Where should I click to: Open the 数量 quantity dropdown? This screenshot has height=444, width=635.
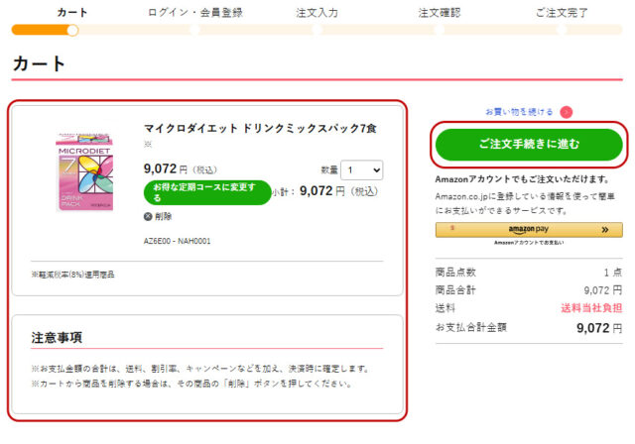point(361,170)
